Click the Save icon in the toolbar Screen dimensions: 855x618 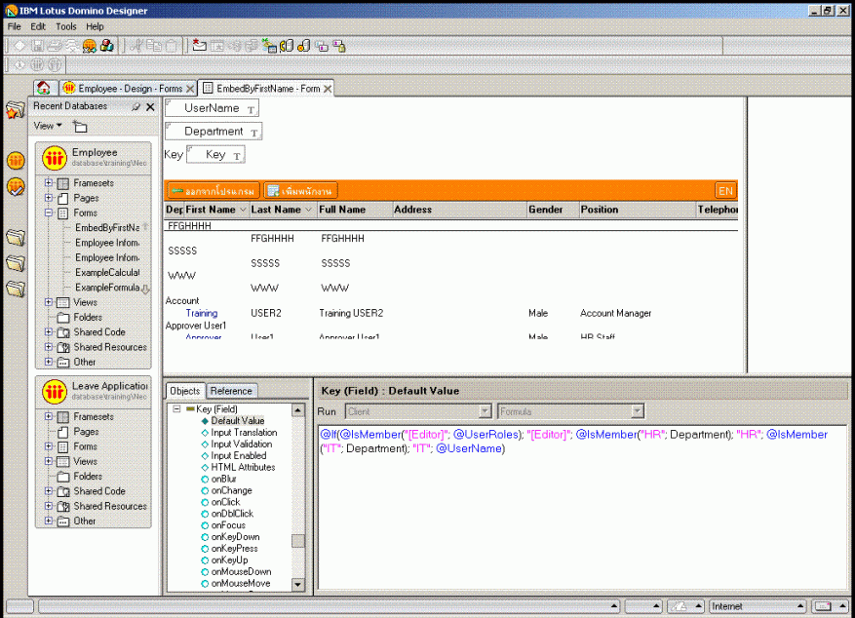37,47
